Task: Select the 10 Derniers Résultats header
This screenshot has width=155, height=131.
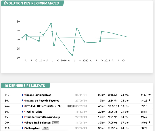Action: (25, 86)
